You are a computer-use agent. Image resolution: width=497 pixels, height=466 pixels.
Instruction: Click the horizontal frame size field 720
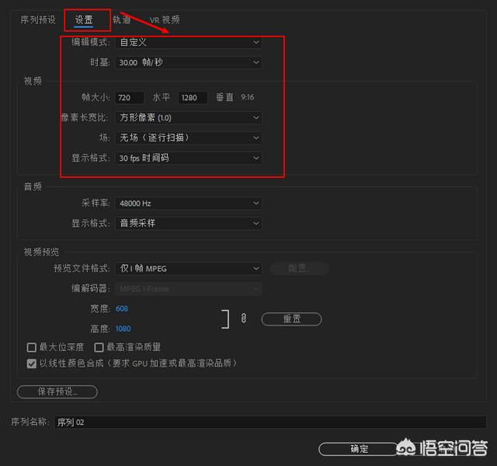(x=130, y=97)
